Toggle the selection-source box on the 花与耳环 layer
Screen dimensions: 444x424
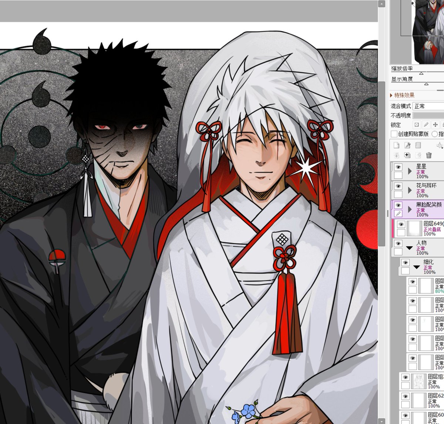click(x=398, y=195)
